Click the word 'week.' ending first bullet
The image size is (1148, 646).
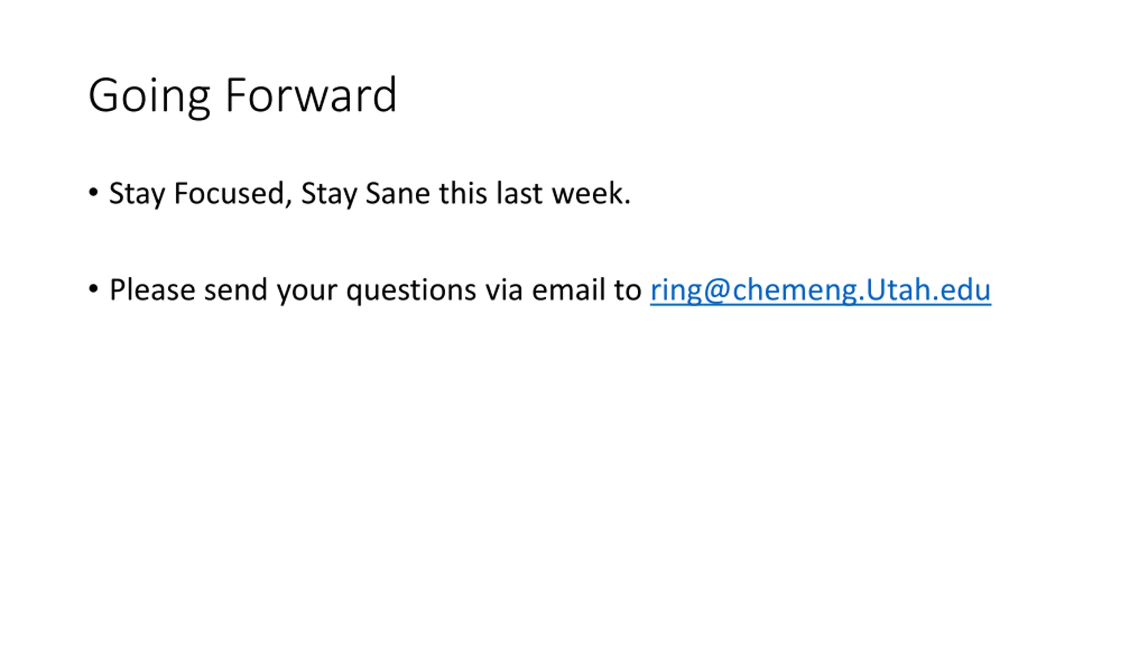(591, 194)
